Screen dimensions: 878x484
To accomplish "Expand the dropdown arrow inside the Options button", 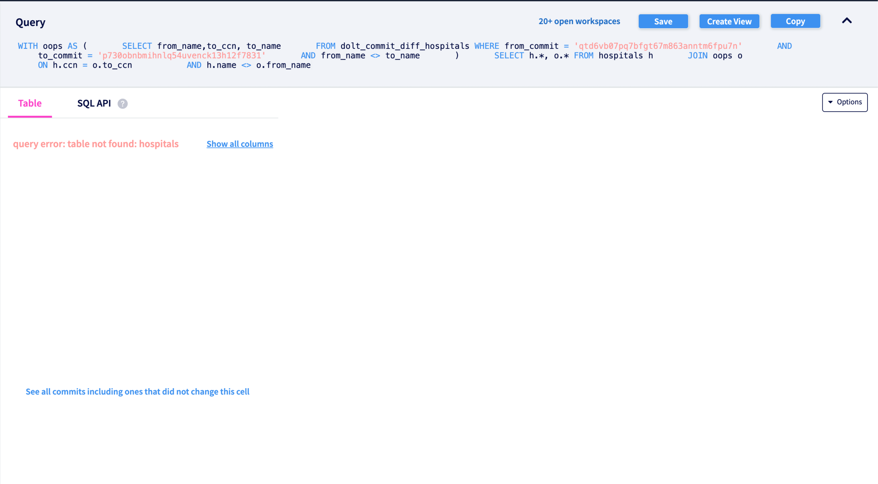I will click(x=830, y=102).
